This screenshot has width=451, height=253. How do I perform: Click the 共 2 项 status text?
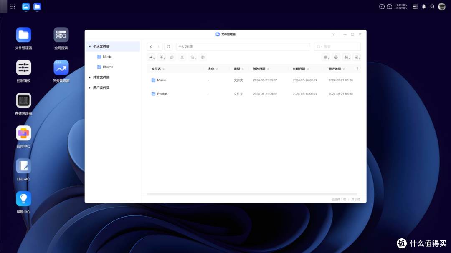[x=356, y=200]
